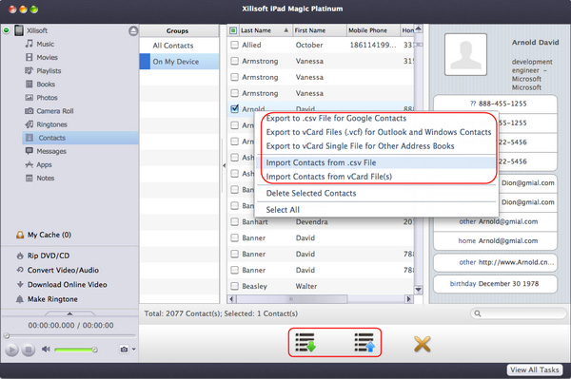
Task: Click the Rip DVD/CD icon
Action: (20, 256)
